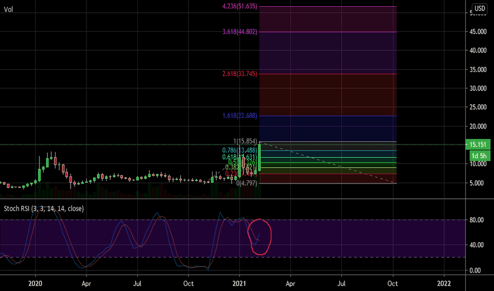Open the Stoch RSI (3, 3, 14, 14, close) legend
Image resolution: width=494 pixels, height=291 pixels.
(44, 208)
